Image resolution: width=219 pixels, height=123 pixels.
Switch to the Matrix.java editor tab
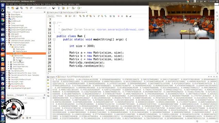coord(53,12)
